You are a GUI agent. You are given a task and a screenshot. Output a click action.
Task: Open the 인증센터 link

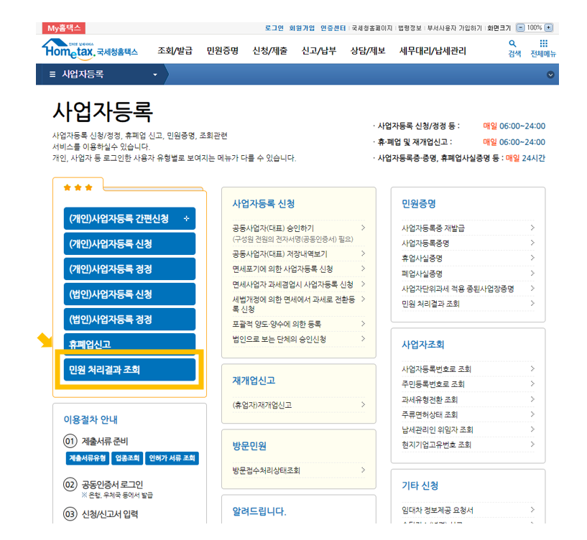333,28
